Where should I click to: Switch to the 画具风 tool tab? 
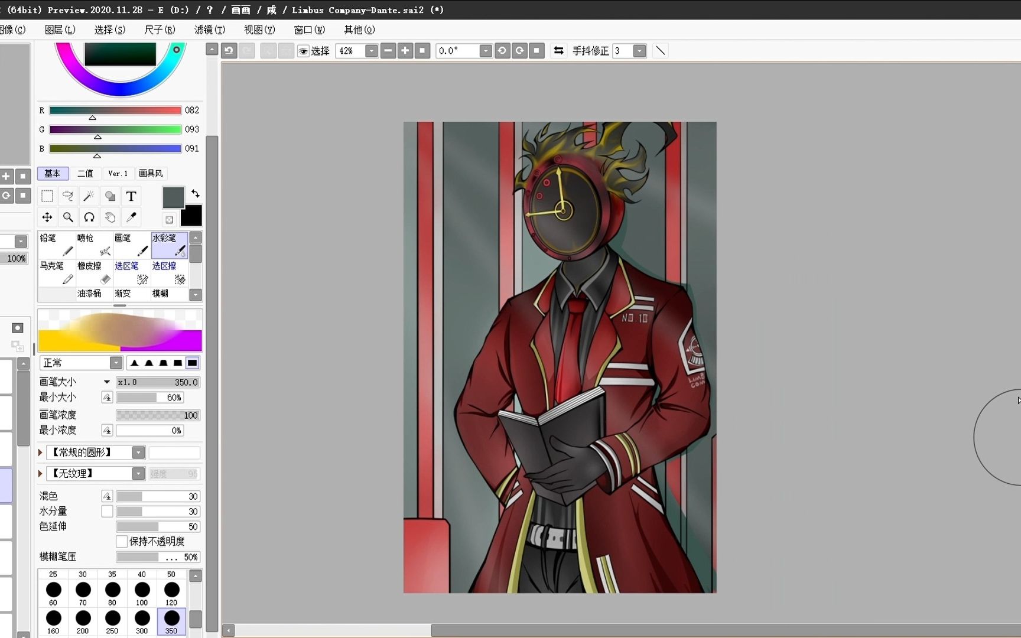[151, 173]
